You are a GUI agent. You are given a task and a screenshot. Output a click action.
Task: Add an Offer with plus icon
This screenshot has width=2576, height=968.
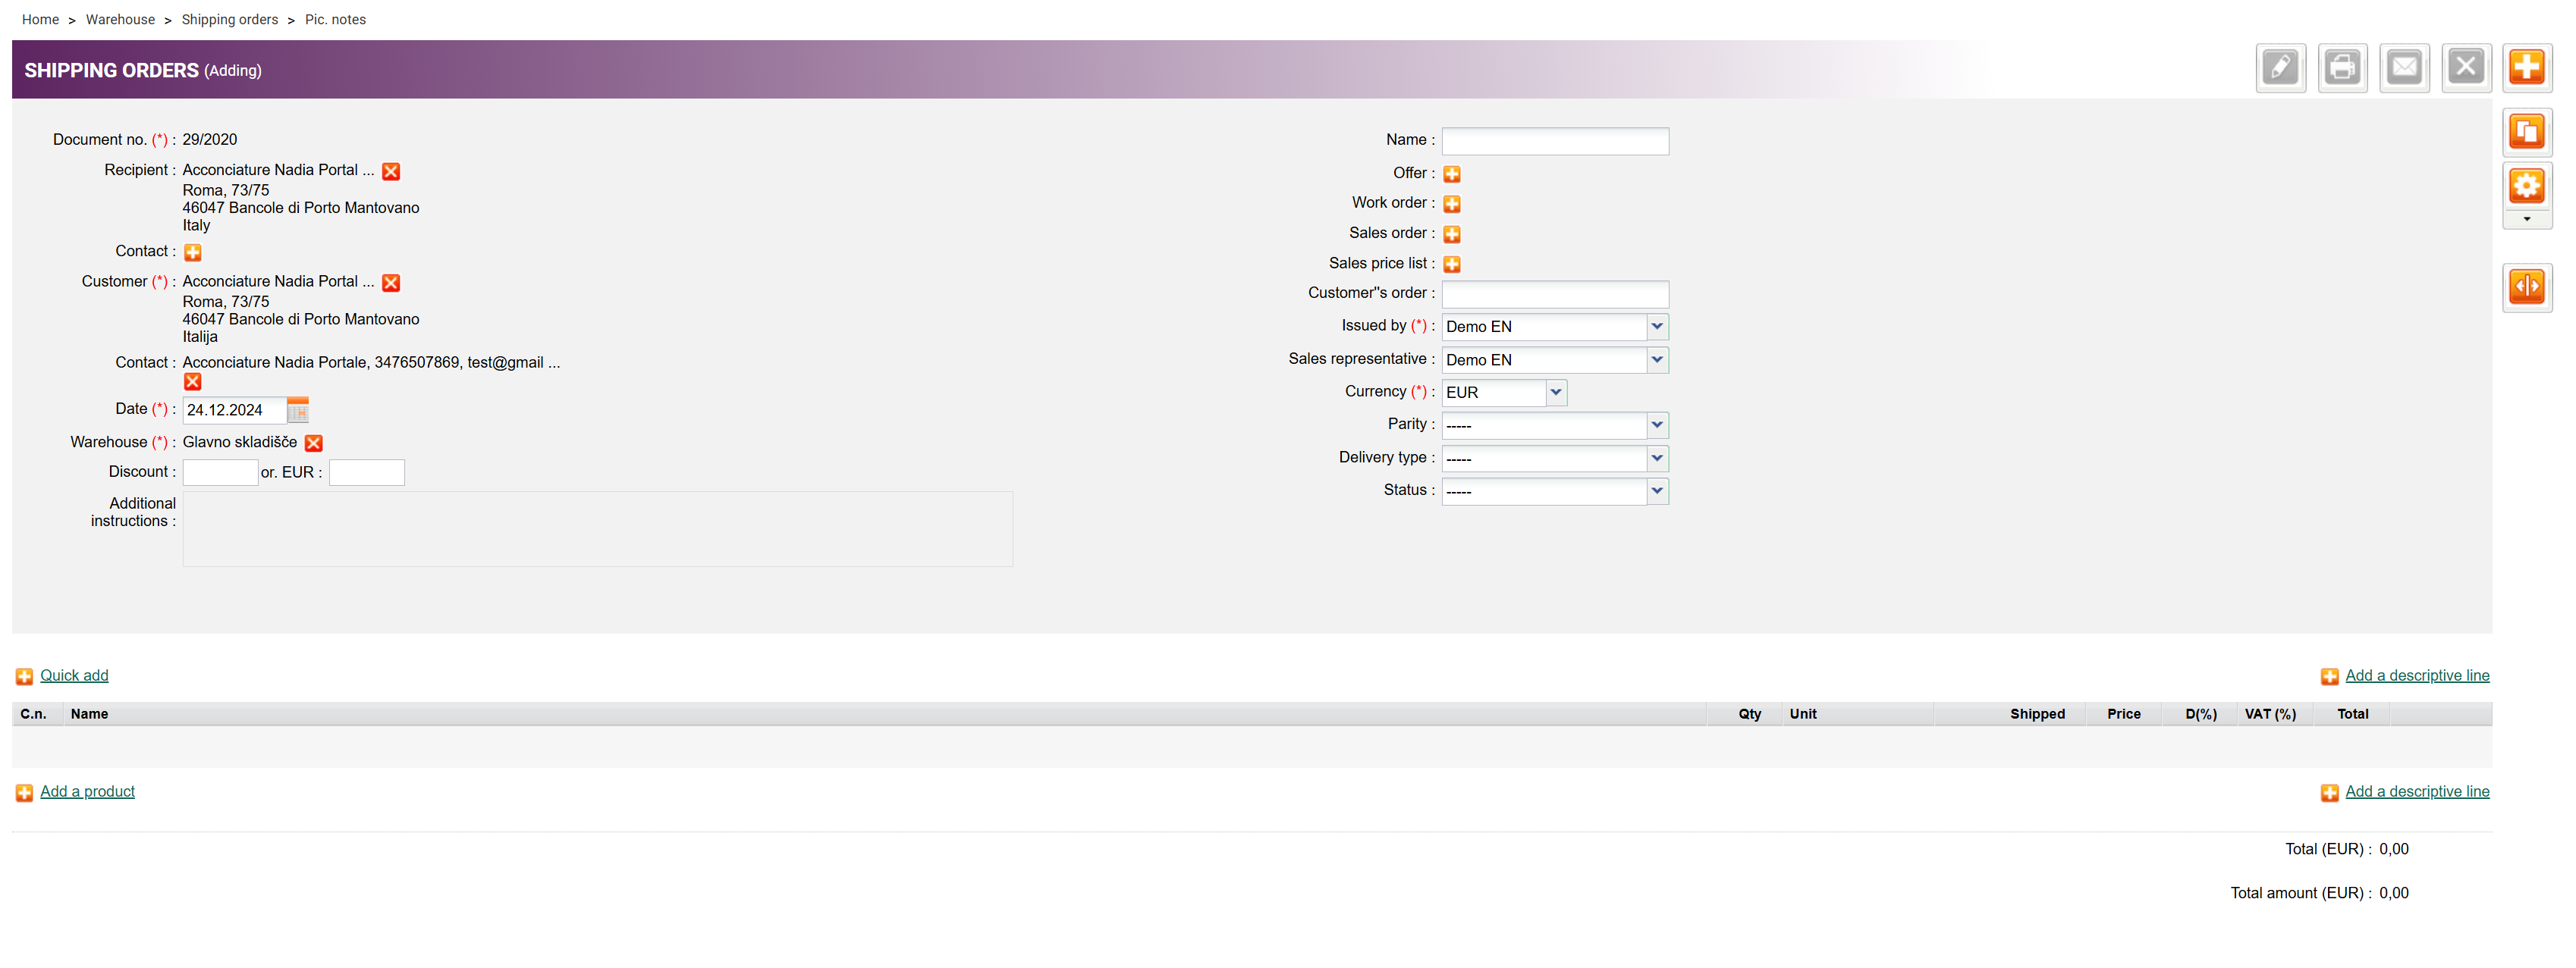[x=1452, y=174]
